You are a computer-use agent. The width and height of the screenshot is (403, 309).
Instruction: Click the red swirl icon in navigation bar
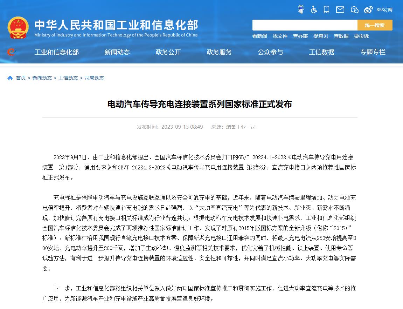(x=11, y=52)
